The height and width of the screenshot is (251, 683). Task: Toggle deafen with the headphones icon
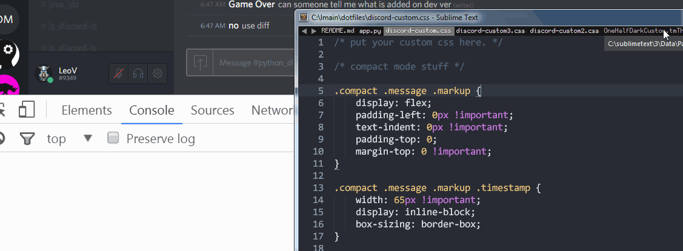click(139, 74)
